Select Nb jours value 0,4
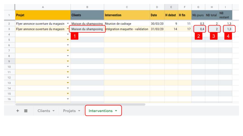 (x=198, y=29)
